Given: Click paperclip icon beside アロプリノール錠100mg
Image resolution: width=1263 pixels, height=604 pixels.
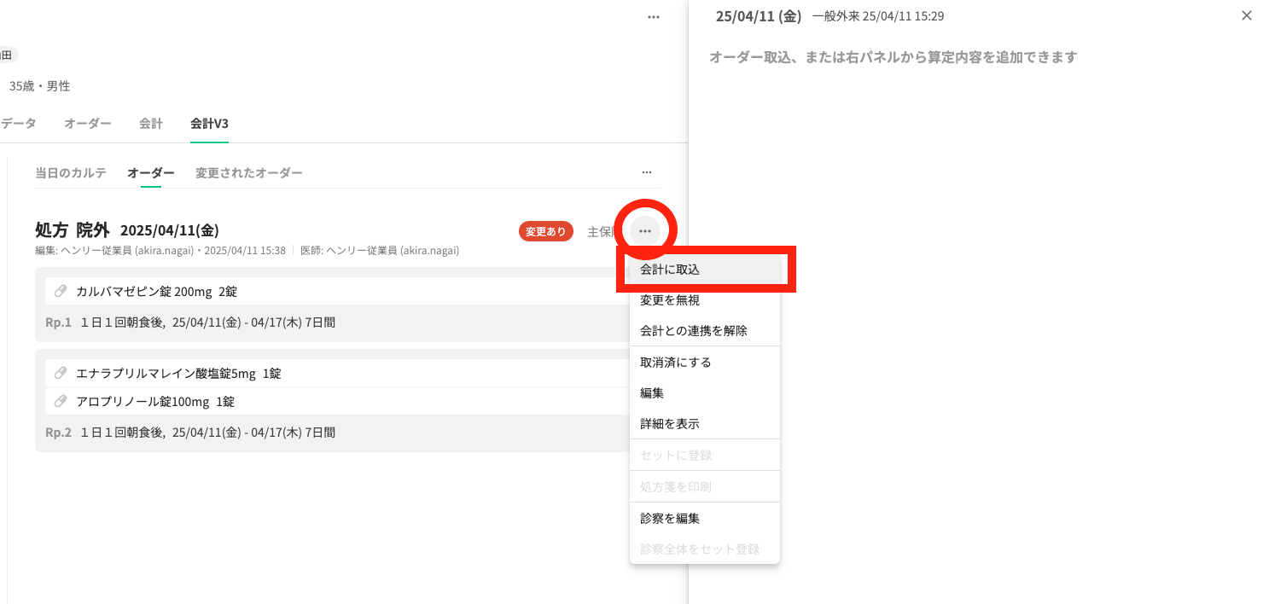Looking at the screenshot, I should click(60, 401).
